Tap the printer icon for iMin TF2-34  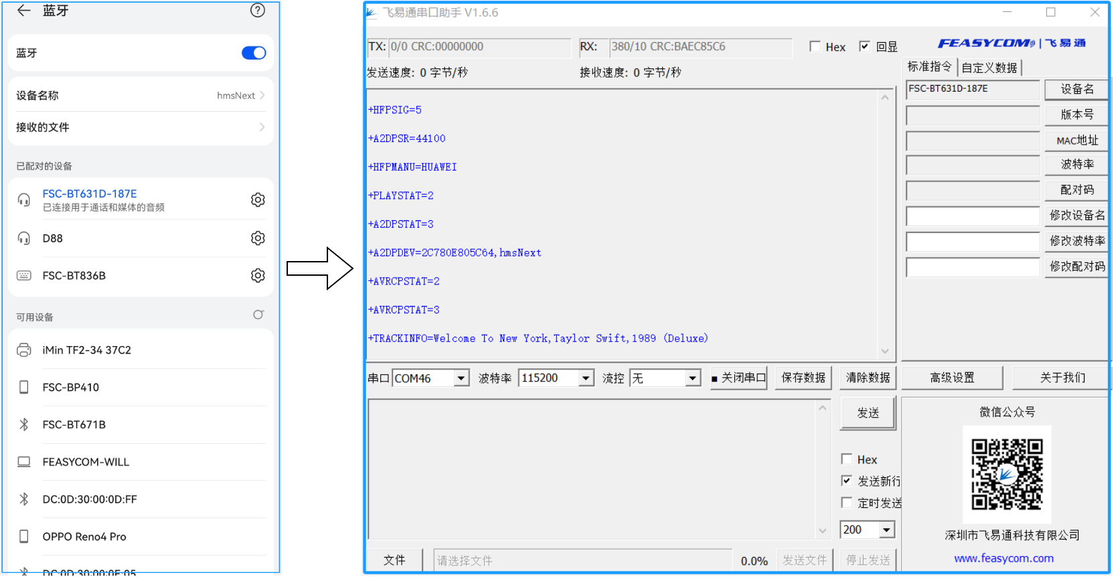[x=24, y=350]
